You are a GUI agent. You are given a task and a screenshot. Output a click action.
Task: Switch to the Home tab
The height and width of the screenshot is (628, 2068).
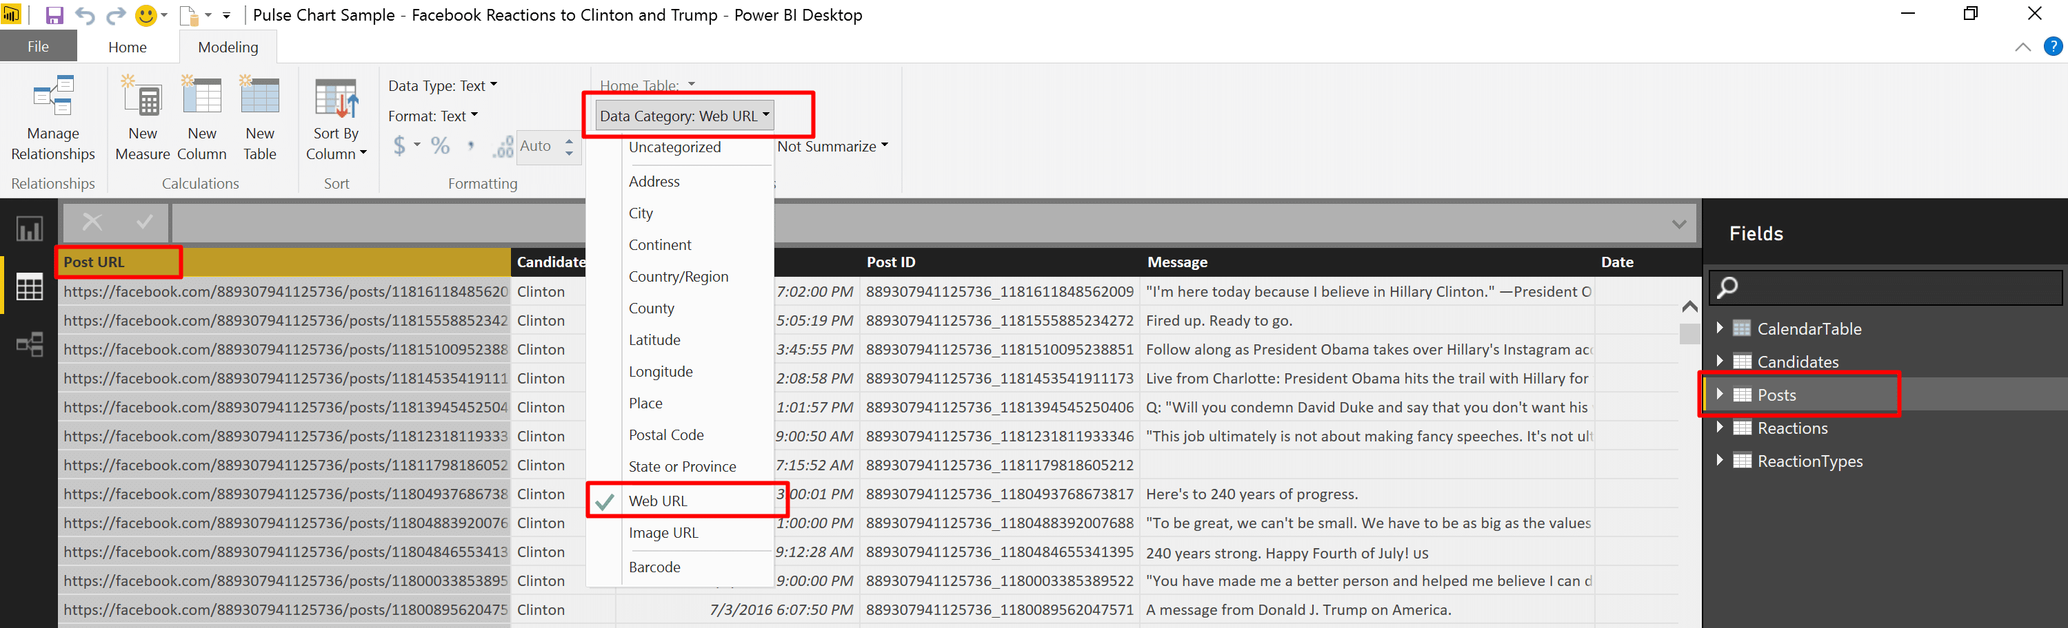click(128, 48)
